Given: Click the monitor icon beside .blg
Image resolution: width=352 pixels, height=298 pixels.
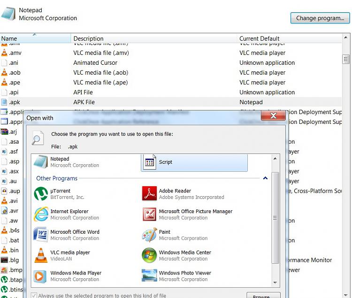Looking at the screenshot, I should (4, 260).
